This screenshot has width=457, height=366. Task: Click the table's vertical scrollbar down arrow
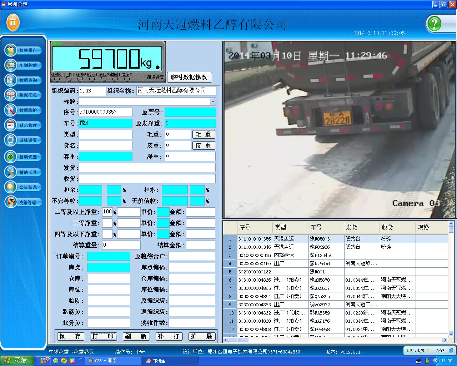451,334
